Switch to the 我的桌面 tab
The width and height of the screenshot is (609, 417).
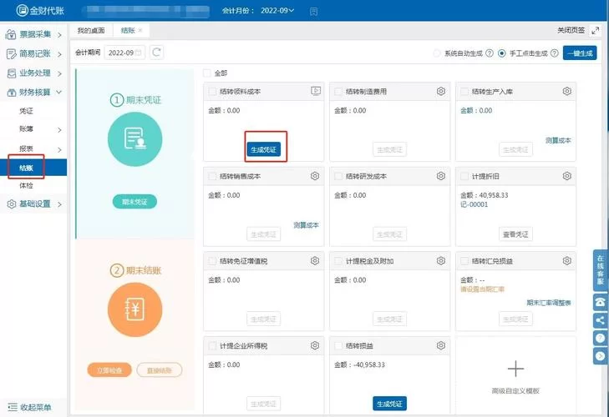(x=91, y=31)
